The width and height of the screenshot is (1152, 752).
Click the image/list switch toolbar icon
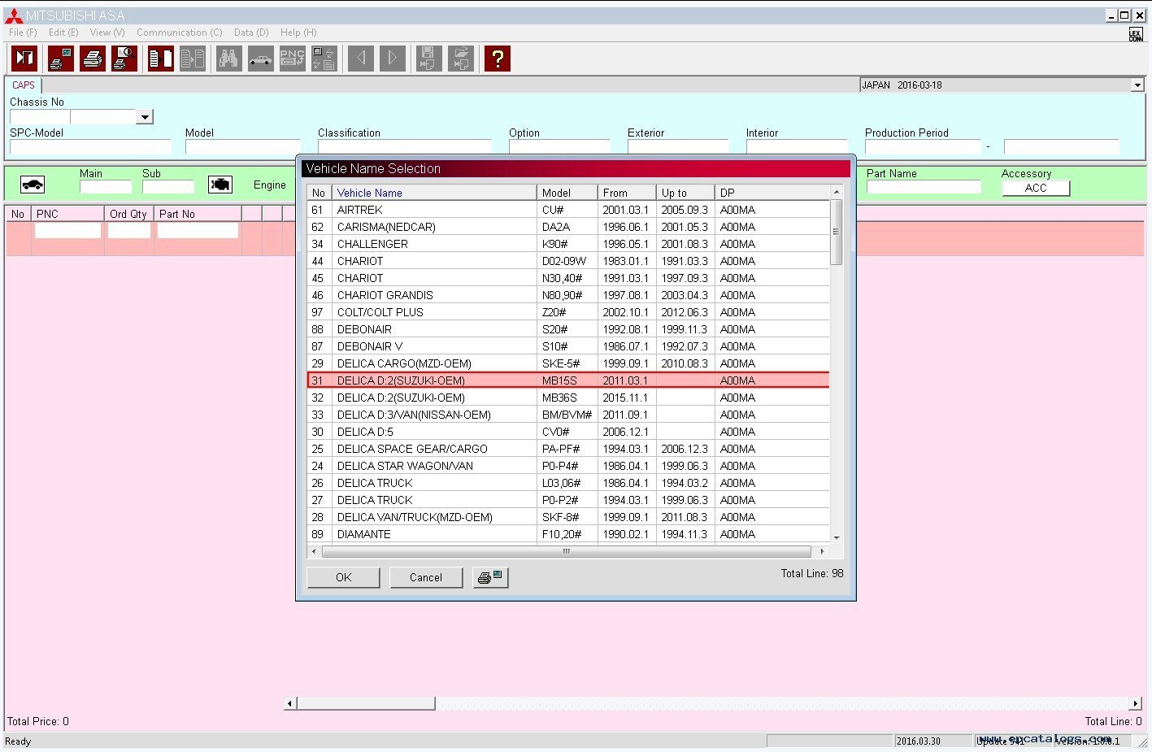pyautogui.click(x=324, y=58)
